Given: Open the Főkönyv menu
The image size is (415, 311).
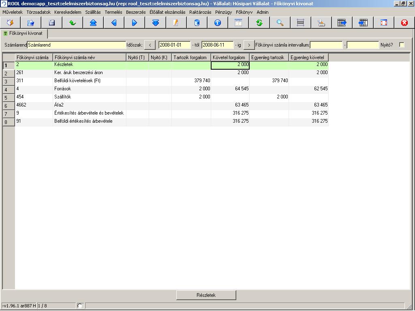Looking at the screenshot, I should coord(244,12).
